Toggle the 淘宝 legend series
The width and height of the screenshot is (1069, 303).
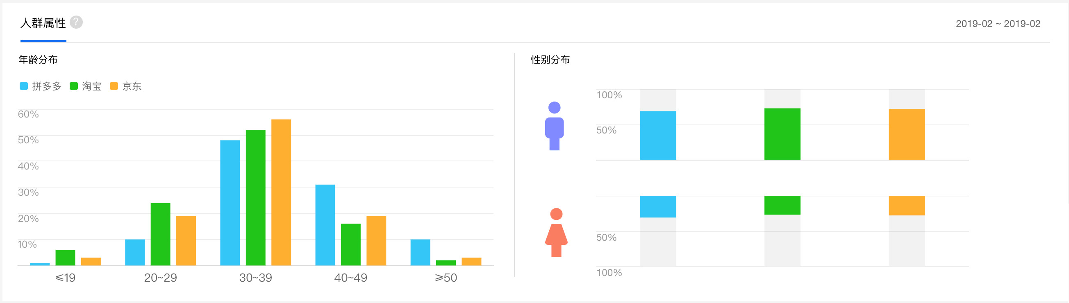(86, 86)
